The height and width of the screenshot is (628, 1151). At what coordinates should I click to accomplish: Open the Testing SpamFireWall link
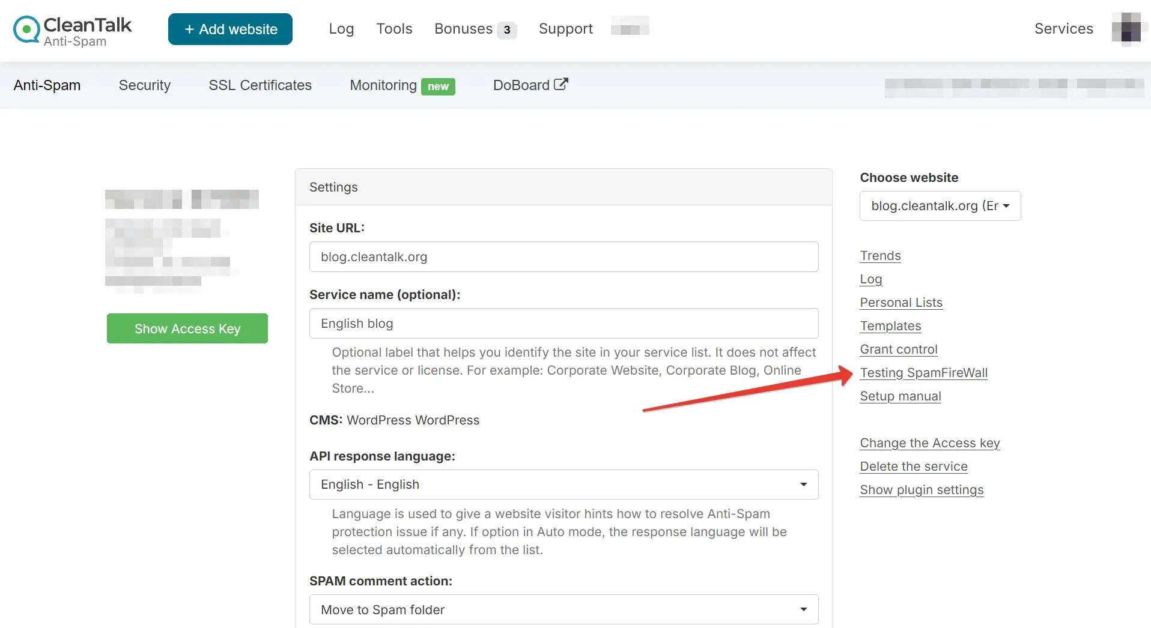pos(923,373)
